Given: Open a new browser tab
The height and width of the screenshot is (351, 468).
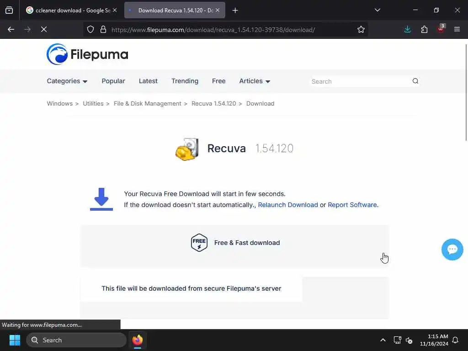Looking at the screenshot, I should [x=235, y=11].
